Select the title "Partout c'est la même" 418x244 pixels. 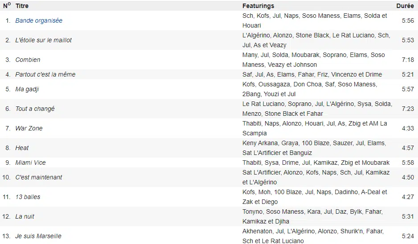click(45, 74)
